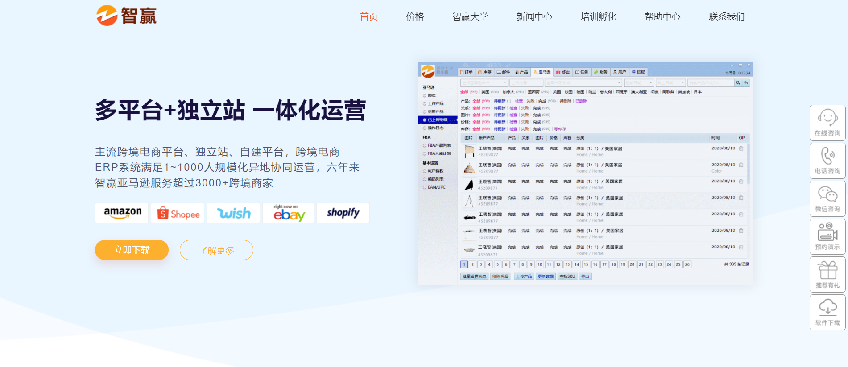Select 更新产品 radio in ERP sidebar

[x=425, y=111]
